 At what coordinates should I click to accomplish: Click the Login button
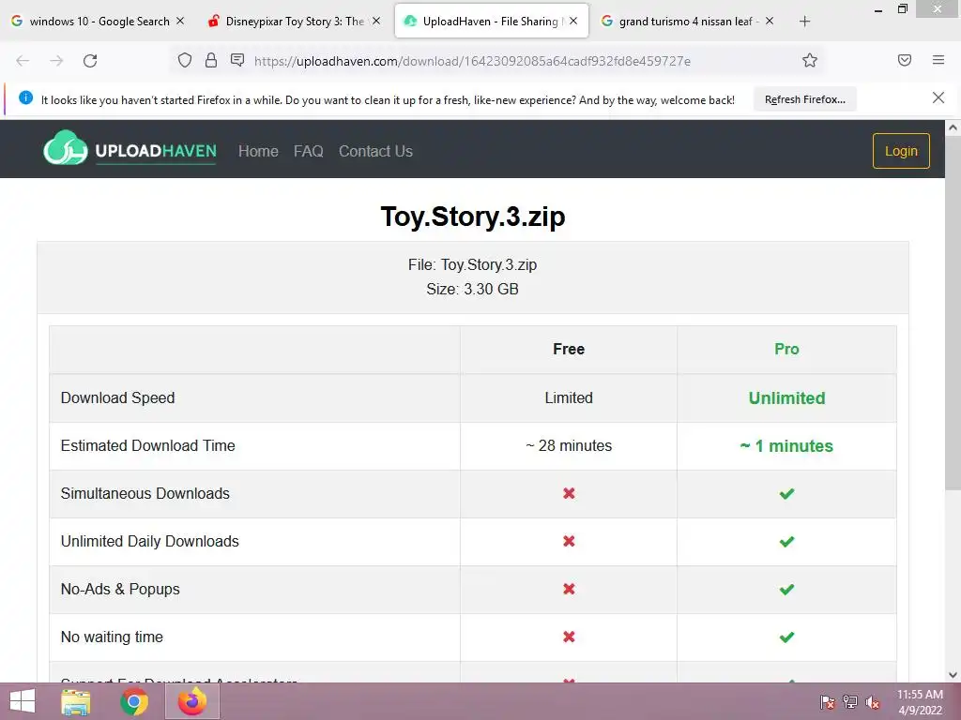coord(901,151)
